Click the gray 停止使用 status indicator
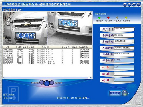 point(117,17)
